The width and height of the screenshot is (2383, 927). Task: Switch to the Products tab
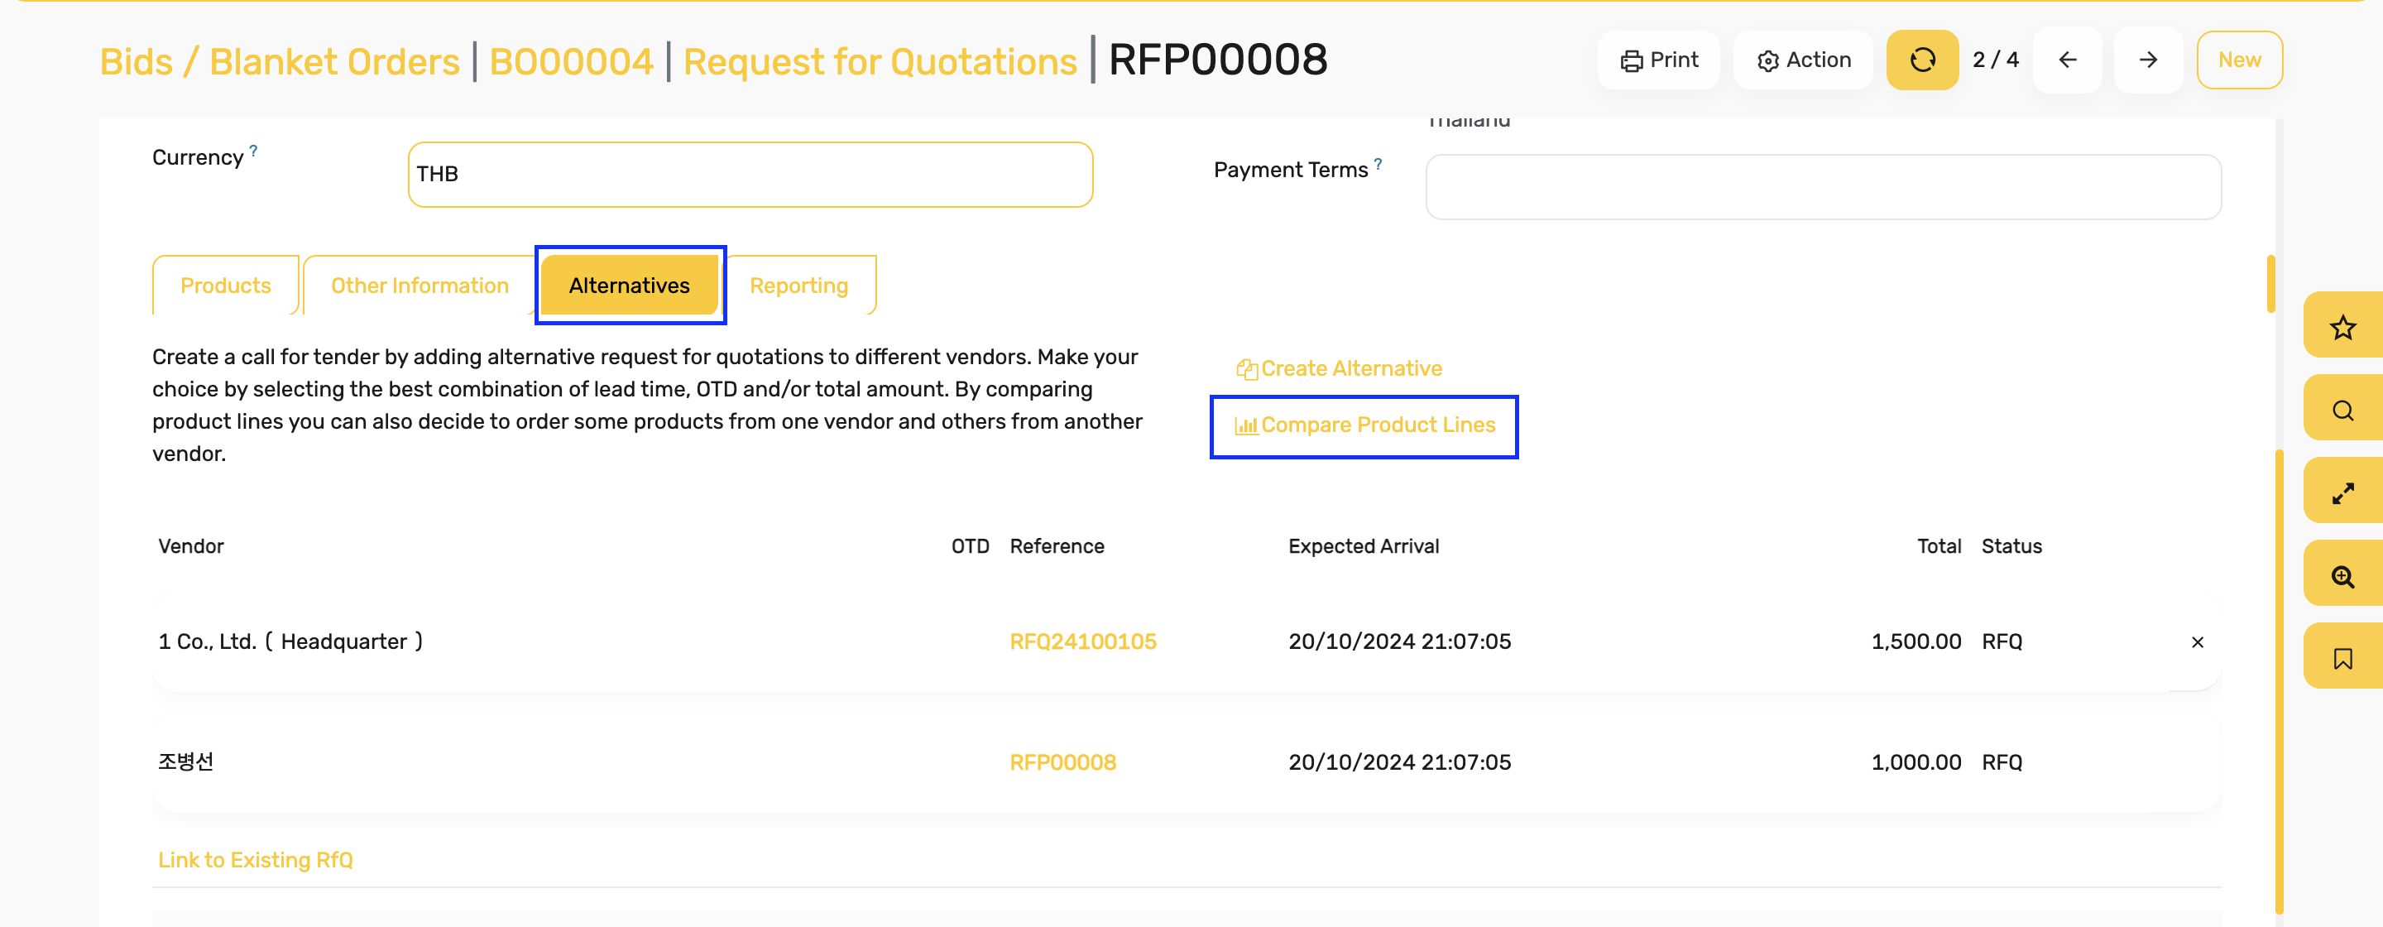pos(226,286)
